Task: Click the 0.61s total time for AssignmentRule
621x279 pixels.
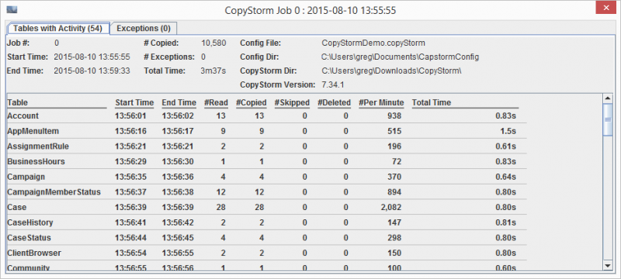Action: [x=507, y=146]
